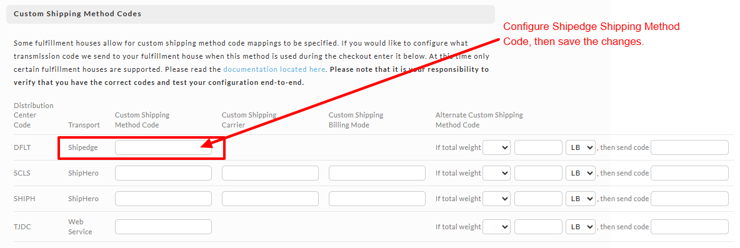Click the TJDC Custom Shipping Method Code field
Screen dimensions: 740x248
click(x=163, y=227)
